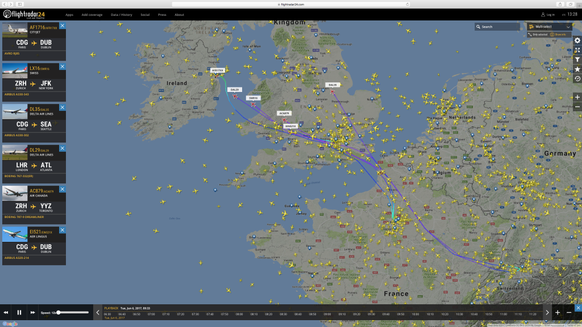The height and width of the screenshot is (327, 582).
Task: Open DL35 Delta aircraft thumbnail
Action: tap(15, 111)
